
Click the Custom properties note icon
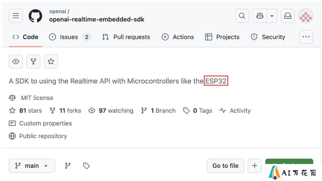click(12, 123)
